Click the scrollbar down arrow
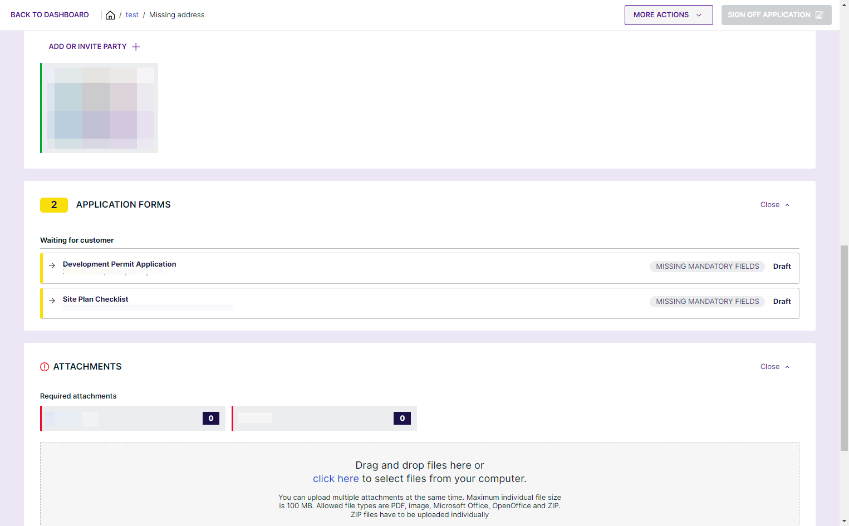This screenshot has height=526, width=849. 845,522
